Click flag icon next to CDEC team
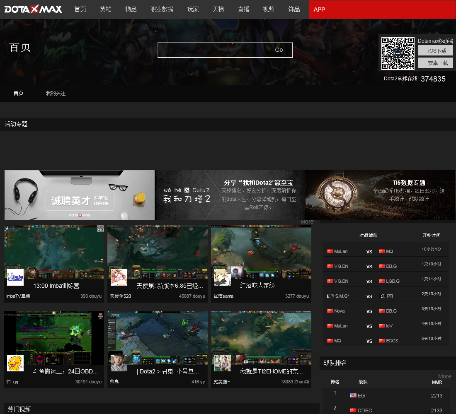Screen dimensions: 456x414 (x=353, y=410)
